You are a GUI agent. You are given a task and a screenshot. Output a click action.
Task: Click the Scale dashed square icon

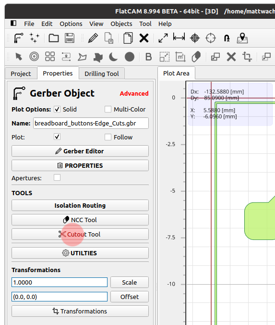(x=165, y=57)
